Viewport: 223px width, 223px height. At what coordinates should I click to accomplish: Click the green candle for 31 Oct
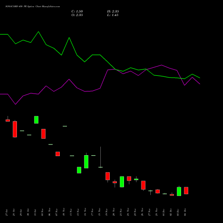(36, 120)
